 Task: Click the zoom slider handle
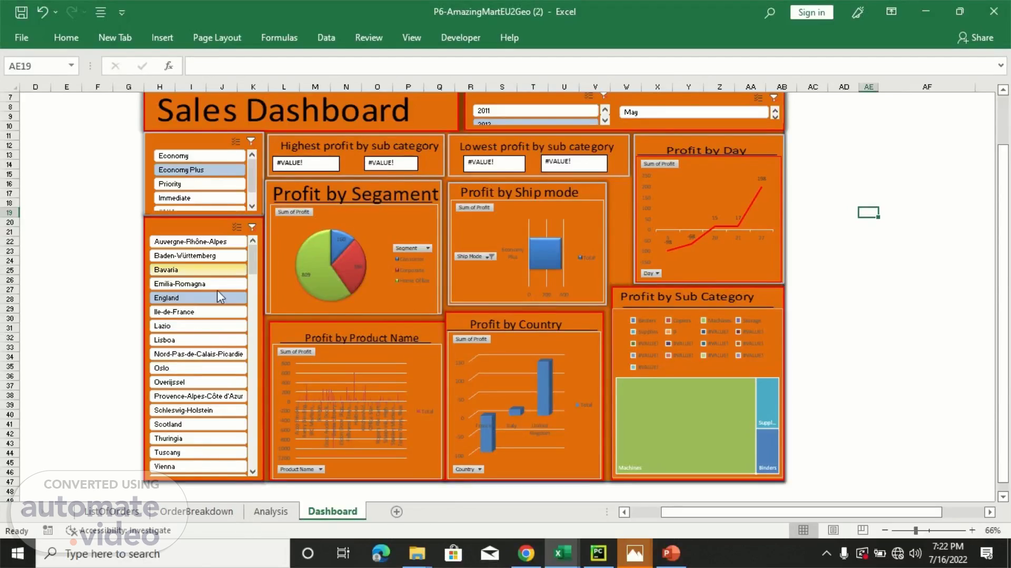[x=916, y=531]
